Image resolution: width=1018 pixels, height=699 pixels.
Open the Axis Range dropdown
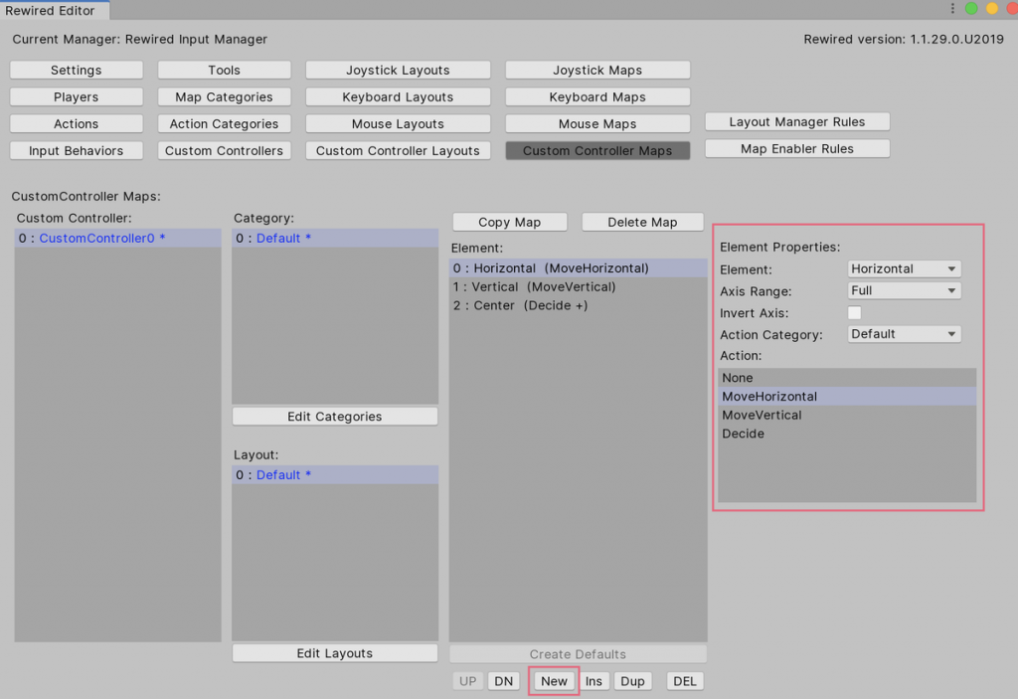905,290
